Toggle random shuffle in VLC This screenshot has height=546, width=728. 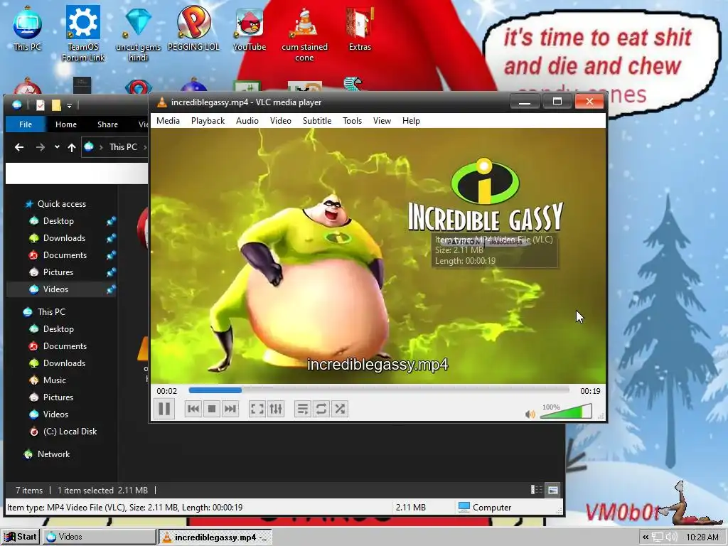[x=340, y=409]
